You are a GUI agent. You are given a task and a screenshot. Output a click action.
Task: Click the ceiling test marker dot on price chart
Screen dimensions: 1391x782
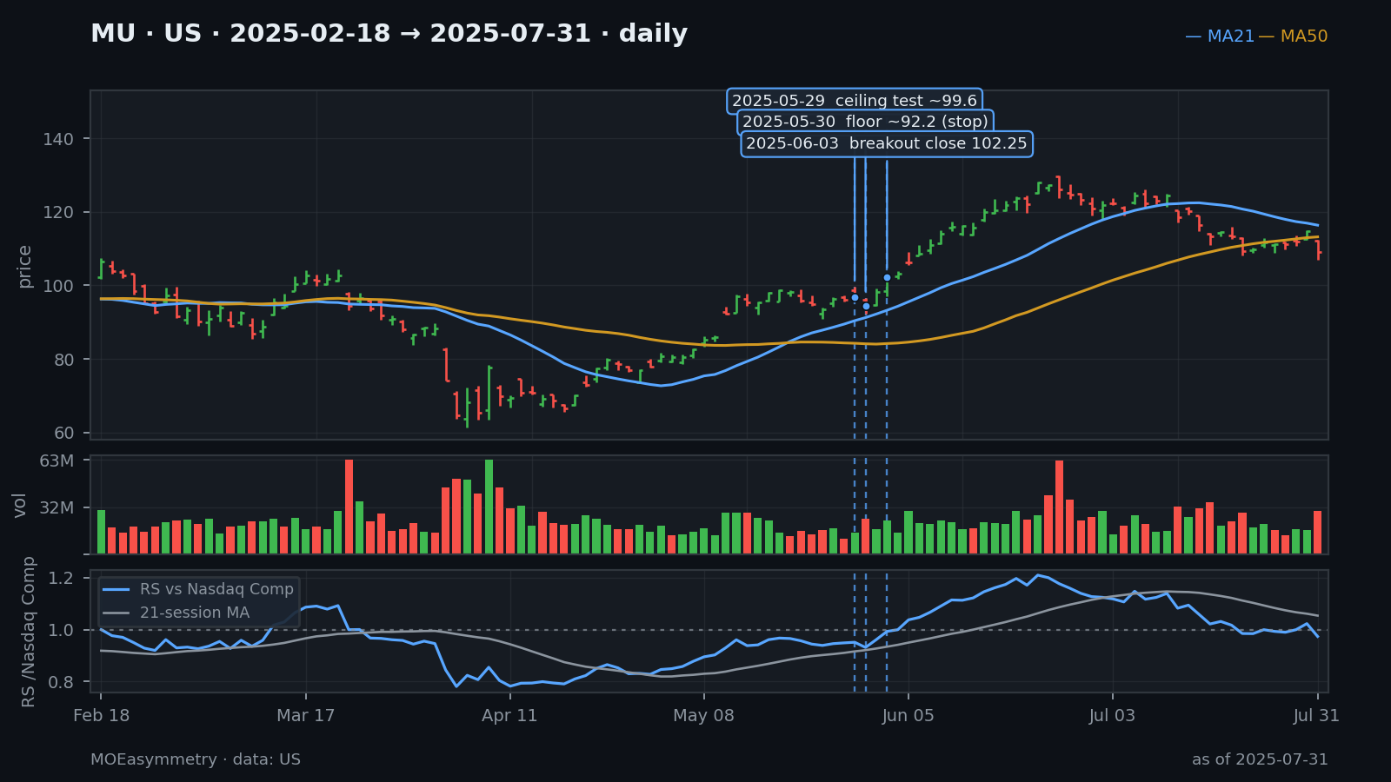tap(855, 297)
